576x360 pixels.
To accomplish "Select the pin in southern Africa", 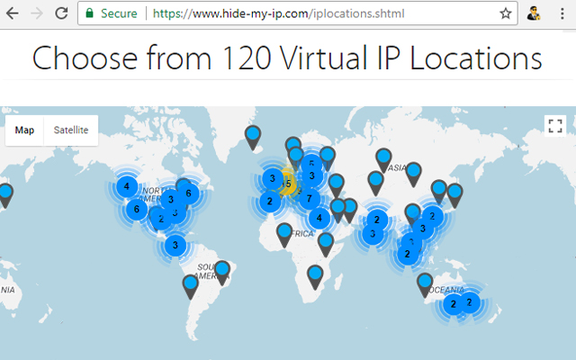I will [315, 275].
